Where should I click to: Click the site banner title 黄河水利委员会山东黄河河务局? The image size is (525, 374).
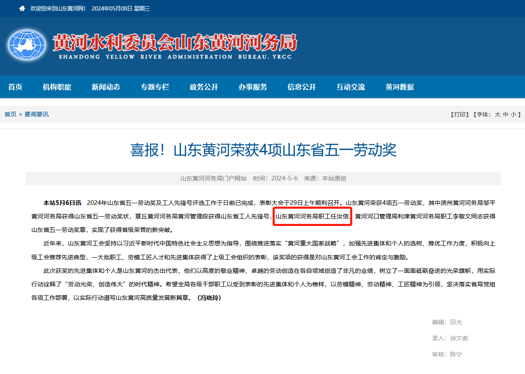coord(175,43)
